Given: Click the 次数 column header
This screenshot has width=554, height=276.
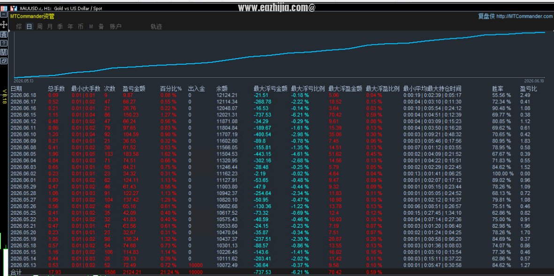Looking at the screenshot, I should coord(109,89).
